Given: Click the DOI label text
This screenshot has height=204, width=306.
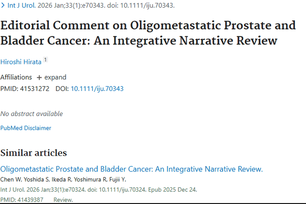Looking at the screenshot, I should pyautogui.click(x=62, y=89).
